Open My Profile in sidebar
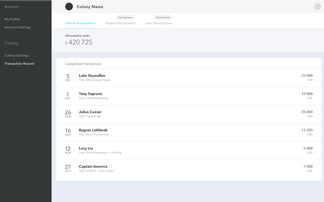The width and height of the screenshot is (324, 202). 12,19
